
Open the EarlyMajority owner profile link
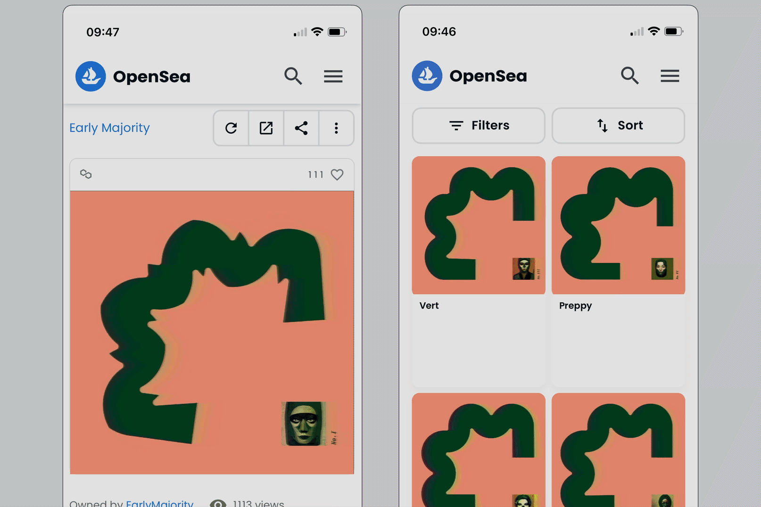(160, 503)
